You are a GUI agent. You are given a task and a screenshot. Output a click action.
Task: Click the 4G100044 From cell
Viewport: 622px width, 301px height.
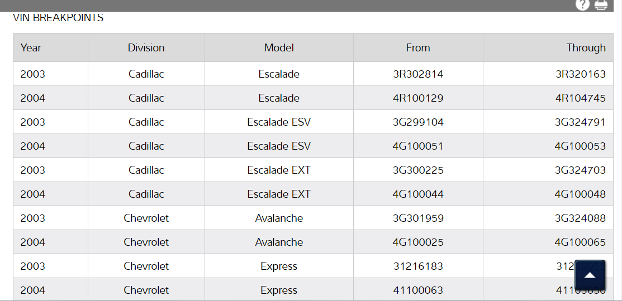pos(418,194)
